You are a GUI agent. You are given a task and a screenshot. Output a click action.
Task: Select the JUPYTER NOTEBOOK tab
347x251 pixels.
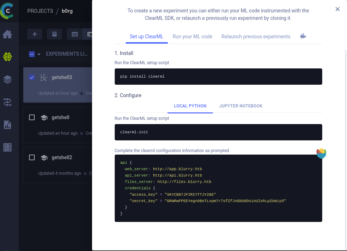point(241,106)
